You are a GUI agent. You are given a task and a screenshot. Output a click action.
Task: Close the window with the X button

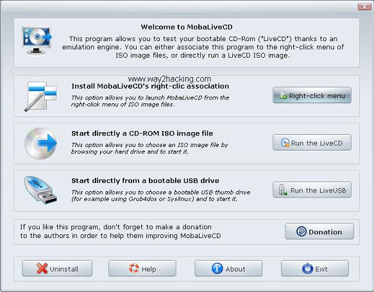(364, 6)
